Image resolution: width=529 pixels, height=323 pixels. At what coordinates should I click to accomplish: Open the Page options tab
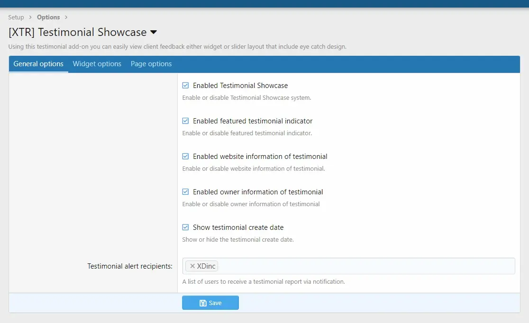tap(151, 64)
